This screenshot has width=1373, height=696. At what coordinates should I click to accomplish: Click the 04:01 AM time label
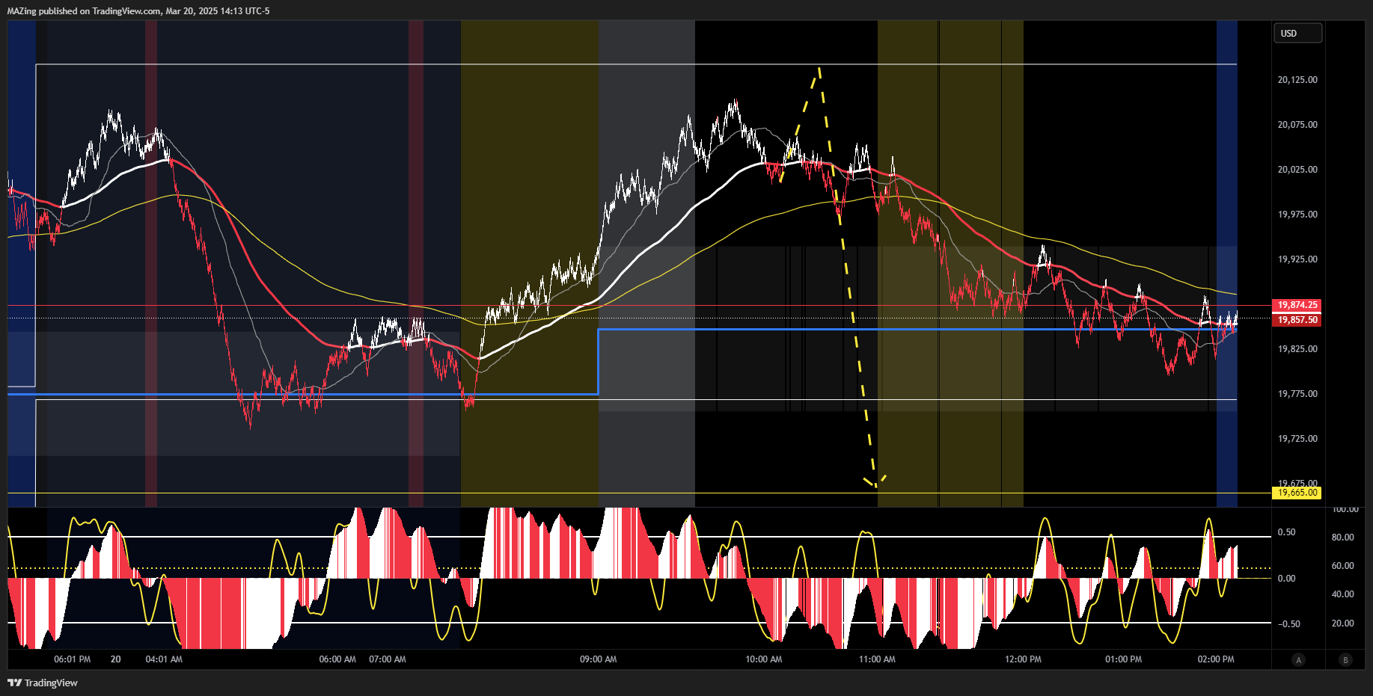pos(164,659)
